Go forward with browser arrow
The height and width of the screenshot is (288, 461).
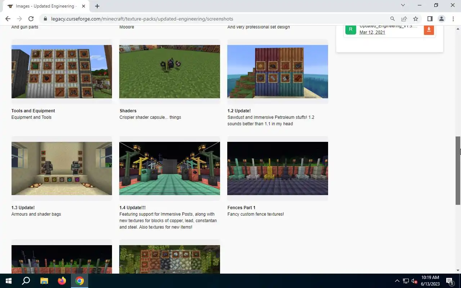19,19
